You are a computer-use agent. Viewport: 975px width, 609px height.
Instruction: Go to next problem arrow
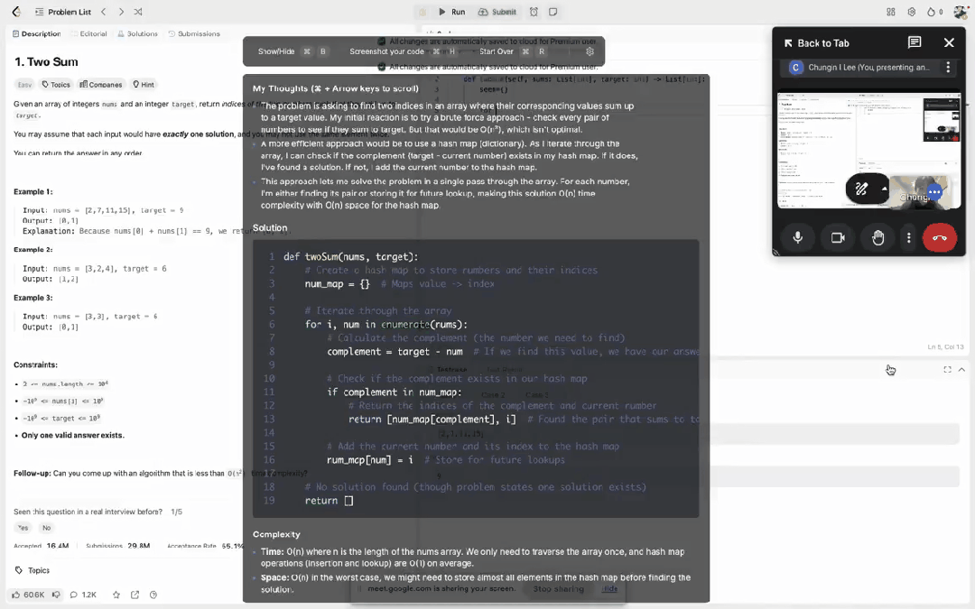coord(121,12)
